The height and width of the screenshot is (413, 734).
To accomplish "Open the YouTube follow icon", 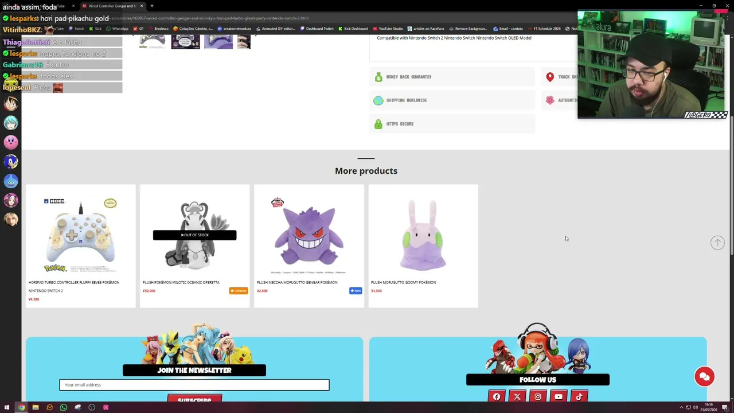I will 559,396.
